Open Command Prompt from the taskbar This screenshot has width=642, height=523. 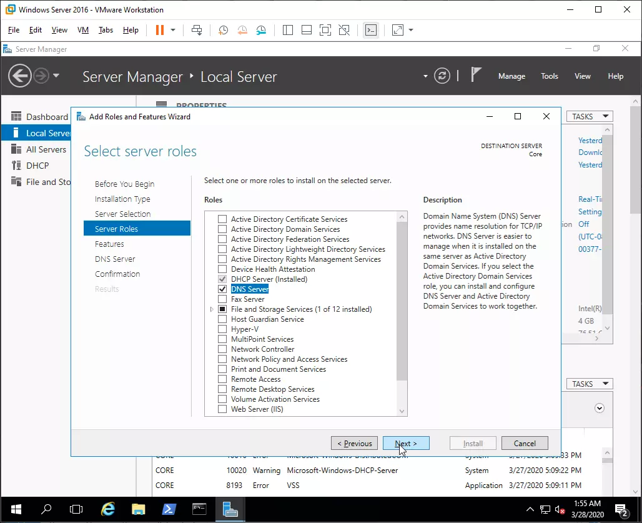[x=199, y=509]
